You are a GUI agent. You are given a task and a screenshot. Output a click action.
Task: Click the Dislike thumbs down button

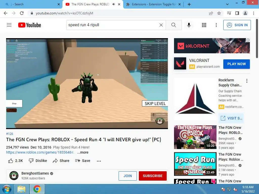(38, 161)
